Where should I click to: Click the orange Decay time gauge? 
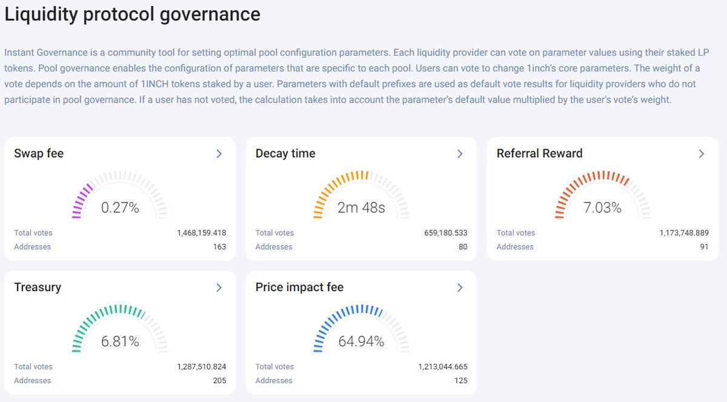pos(361,195)
